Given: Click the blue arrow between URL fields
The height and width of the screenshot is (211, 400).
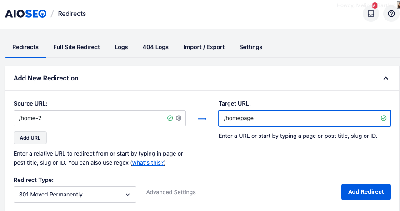Looking at the screenshot, I should coord(202,119).
